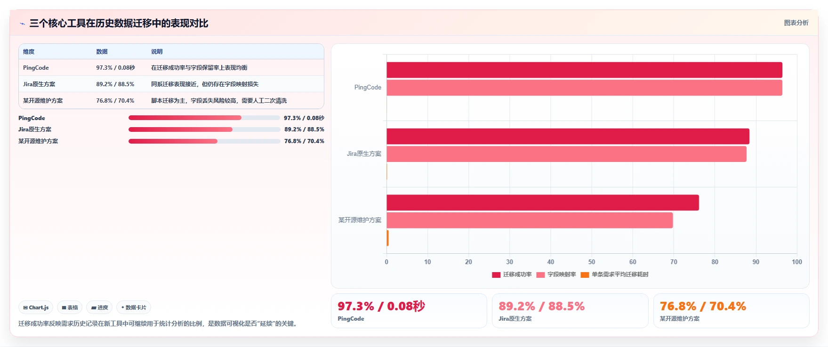Open the 76.8% / 70.4% 某开源维护方案 data card

coord(732,311)
